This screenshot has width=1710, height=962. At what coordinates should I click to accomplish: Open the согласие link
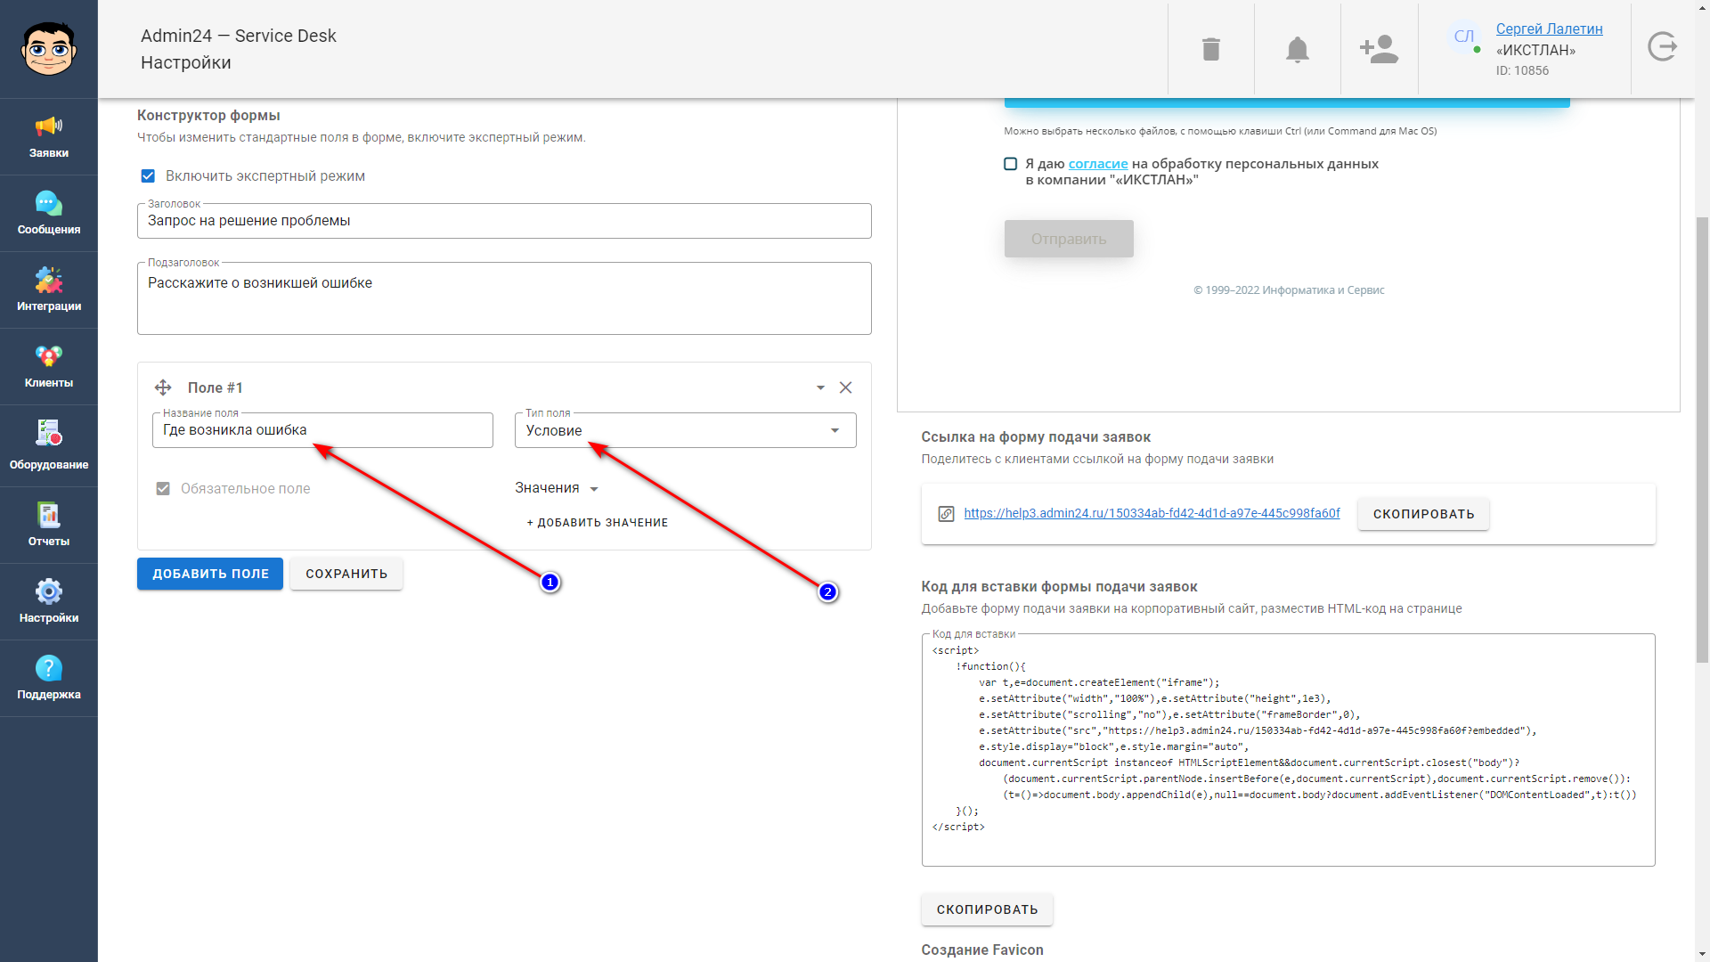[x=1098, y=164]
